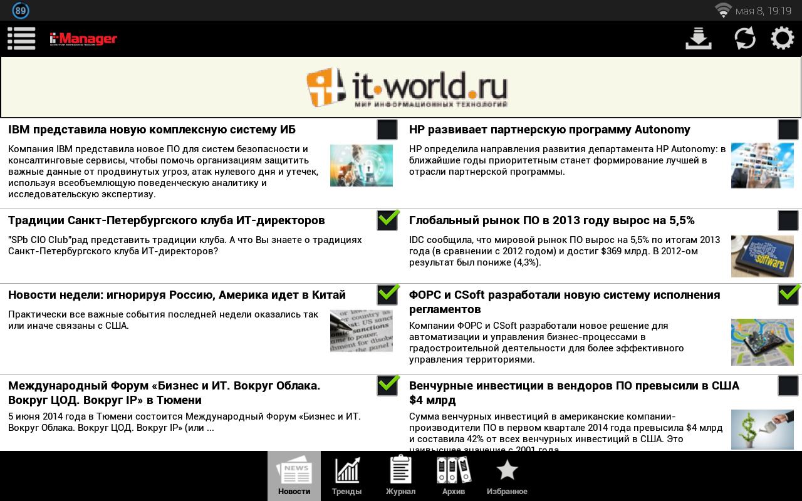Tap the battery level 89 indicator
The image size is (802, 501).
coord(21,10)
